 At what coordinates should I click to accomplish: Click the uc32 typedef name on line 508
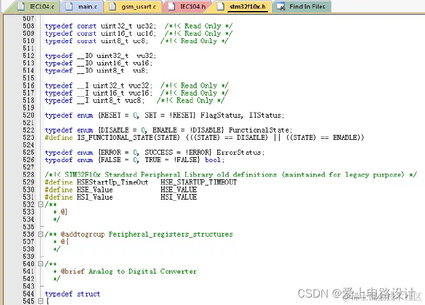pyautogui.click(x=145, y=26)
